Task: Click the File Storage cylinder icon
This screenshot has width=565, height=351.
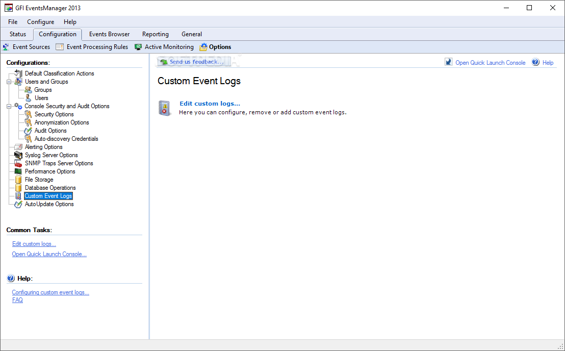Action: click(18, 180)
